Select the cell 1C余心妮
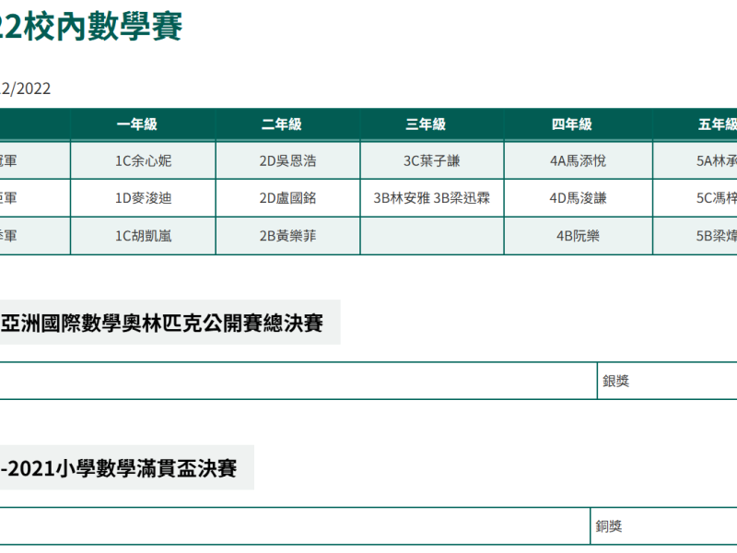Viewport: 737px width, 553px height. [x=143, y=160]
